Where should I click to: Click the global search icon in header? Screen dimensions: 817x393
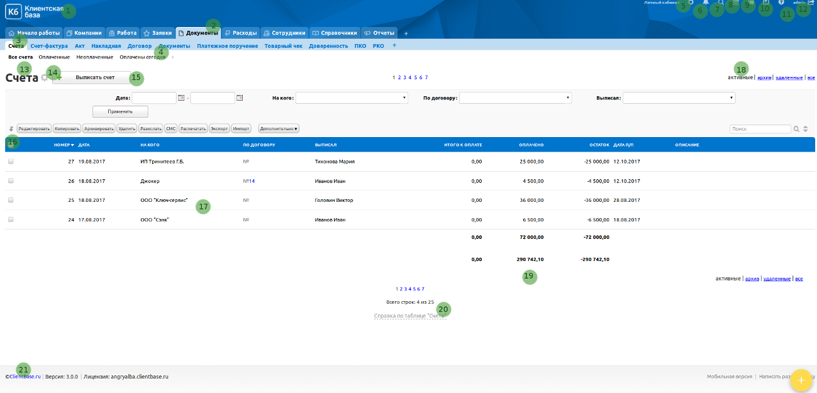(x=721, y=3)
